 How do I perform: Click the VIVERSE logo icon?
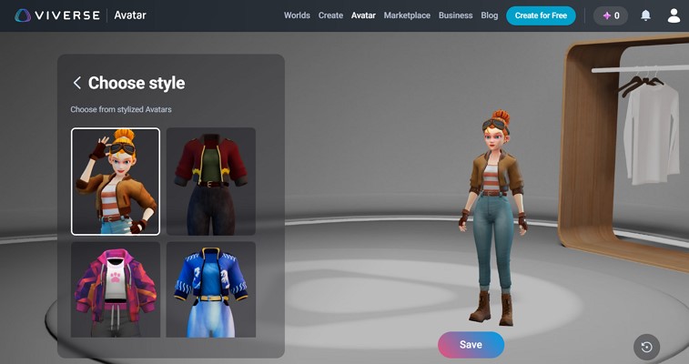[x=23, y=15]
